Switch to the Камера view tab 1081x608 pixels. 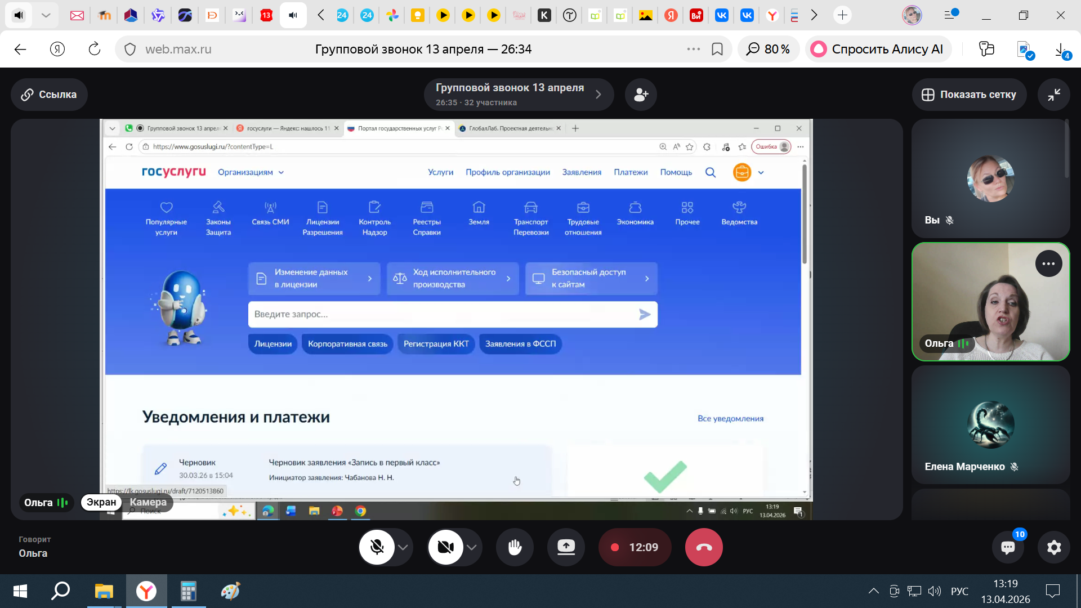tap(148, 502)
